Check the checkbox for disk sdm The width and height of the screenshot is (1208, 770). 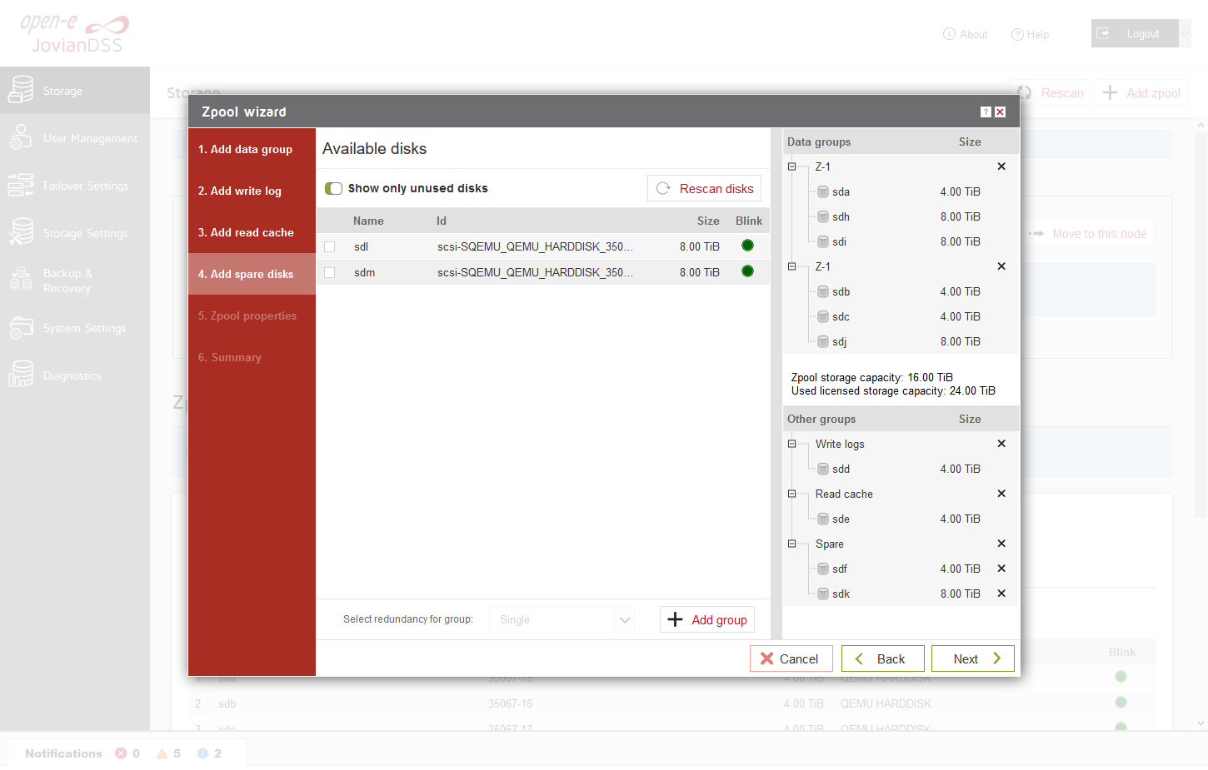pyautogui.click(x=330, y=272)
